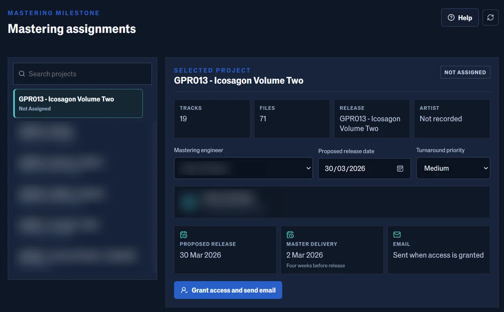The height and width of the screenshot is (312, 504).
Task: Click the Not Assigned label under project name
Action: click(35, 108)
